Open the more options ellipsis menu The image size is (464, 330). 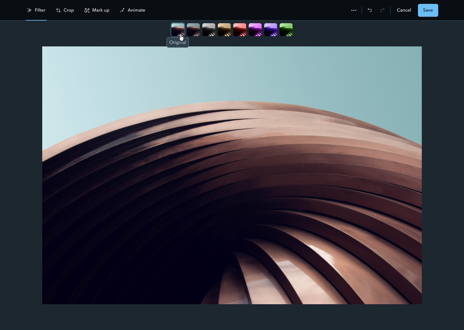click(x=354, y=10)
